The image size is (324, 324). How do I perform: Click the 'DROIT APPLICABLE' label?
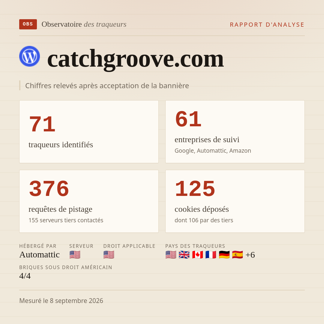point(129,246)
